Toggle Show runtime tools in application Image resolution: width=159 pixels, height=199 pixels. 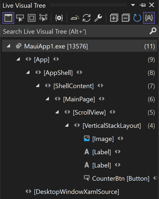pyautogui.click(x=8, y=18)
